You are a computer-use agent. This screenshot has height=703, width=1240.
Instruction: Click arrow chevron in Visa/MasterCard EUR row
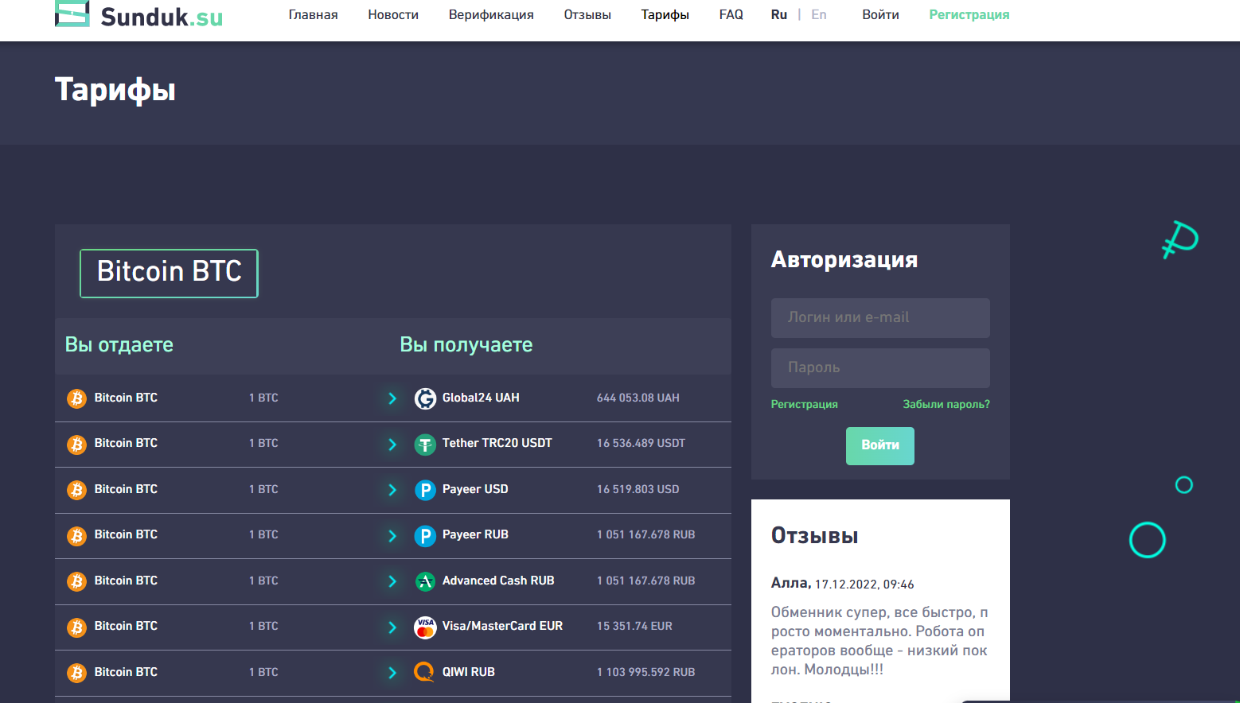[x=392, y=627]
